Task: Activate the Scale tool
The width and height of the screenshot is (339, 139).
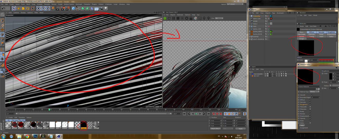Action: pos(23,8)
